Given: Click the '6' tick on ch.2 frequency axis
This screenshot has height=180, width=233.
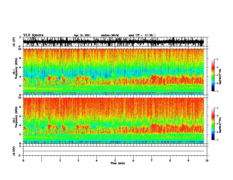Looking at the screenshot, I should (x=21, y=116).
